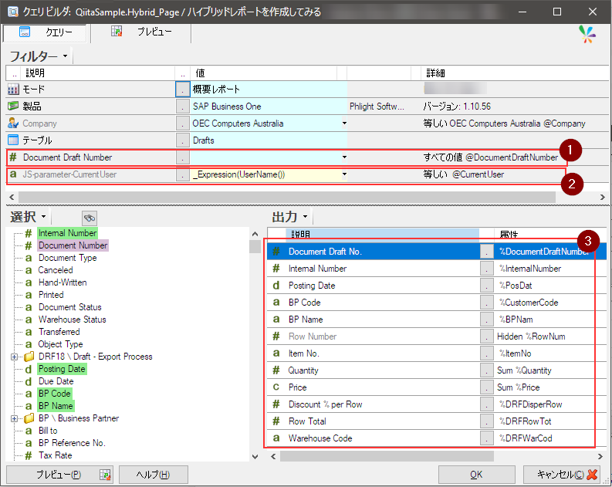Click the Warehouse Code output type icon
The image size is (612, 487).
click(276, 438)
